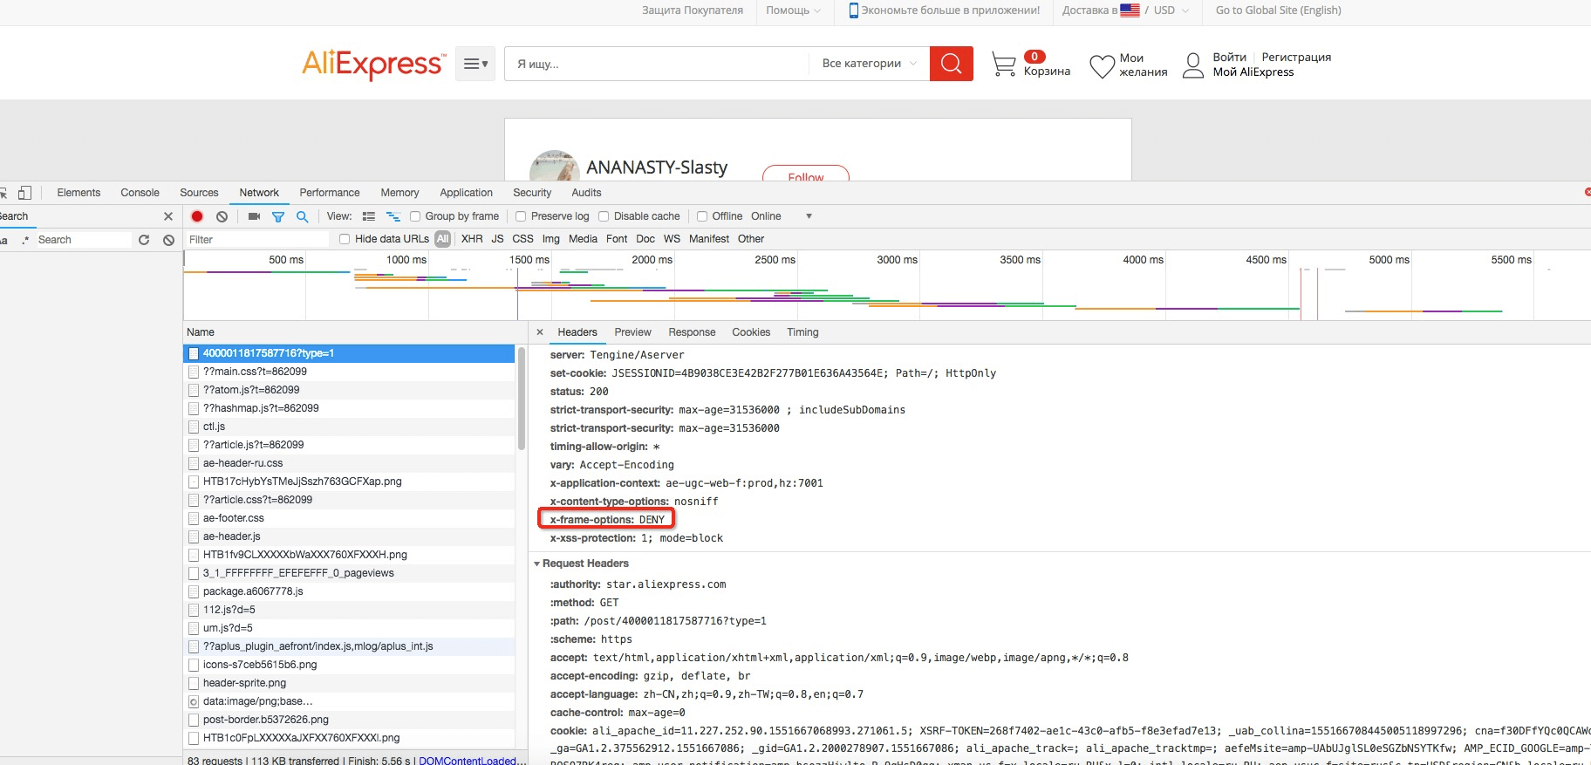Filter requests by XHR type

click(472, 239)
